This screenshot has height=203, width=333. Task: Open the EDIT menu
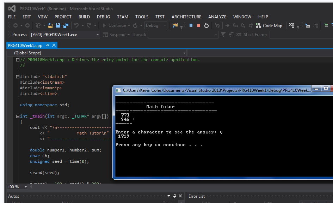[x=27, y=17]
